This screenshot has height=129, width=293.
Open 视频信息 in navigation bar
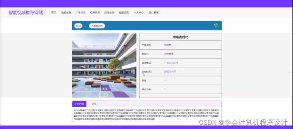pyautogui.click(x=66, y=12)
